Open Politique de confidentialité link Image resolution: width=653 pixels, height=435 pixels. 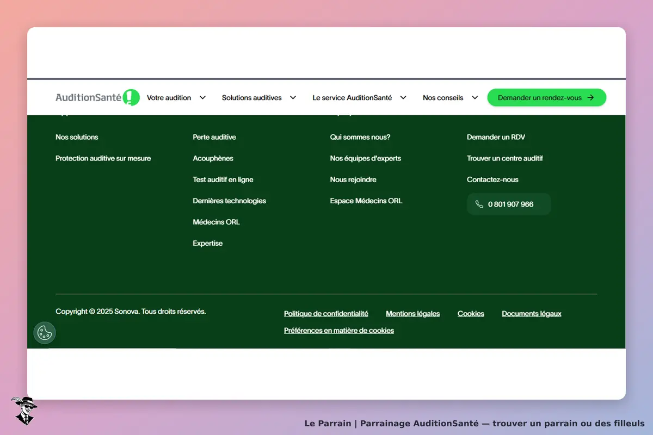(x=326, y=314)
